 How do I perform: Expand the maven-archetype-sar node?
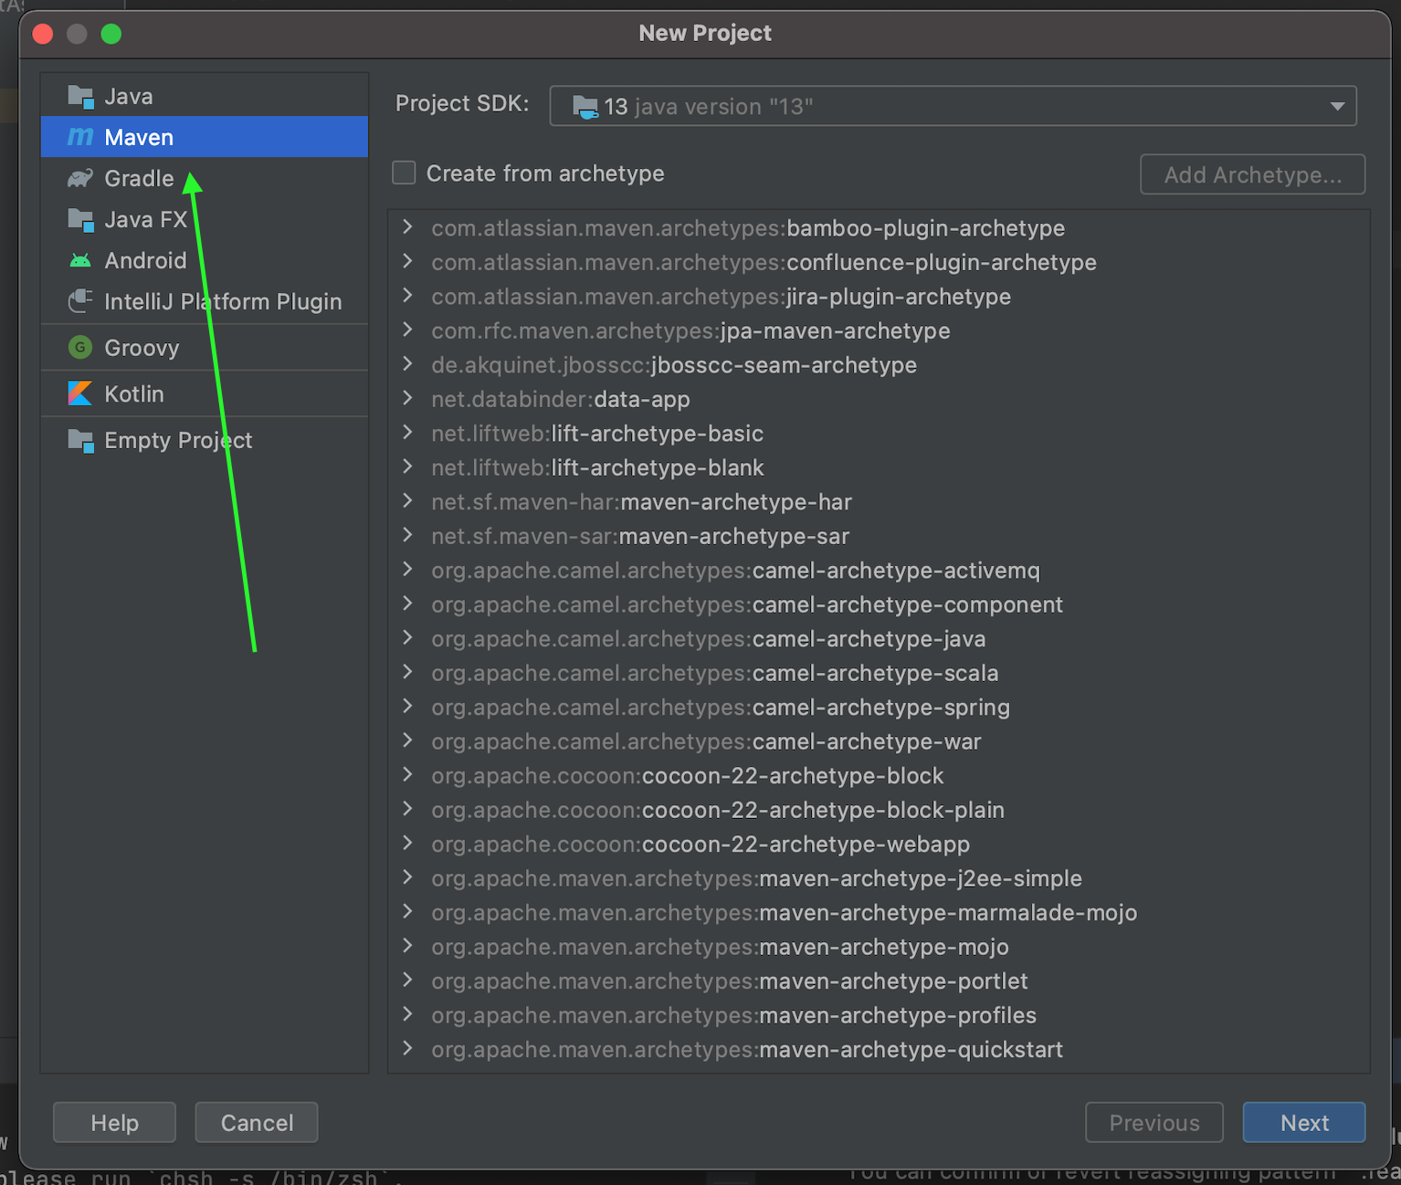click(407, 536)
